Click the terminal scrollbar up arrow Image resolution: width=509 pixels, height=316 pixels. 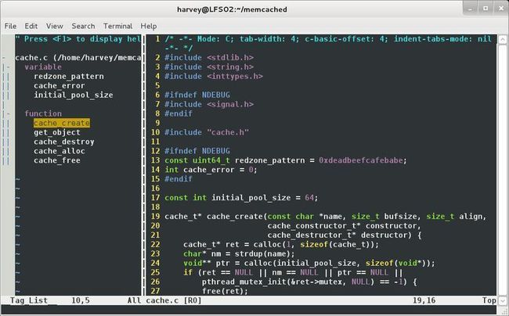coord(502,40)
